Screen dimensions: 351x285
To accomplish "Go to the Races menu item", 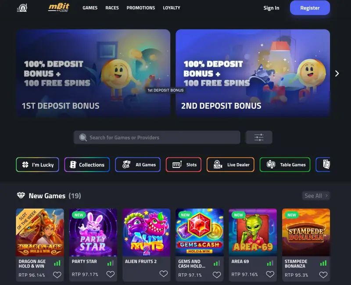I will tap(112, 8).
